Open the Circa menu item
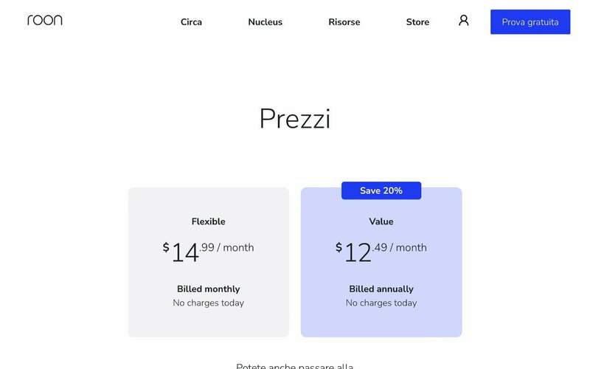 coord(191,22)
